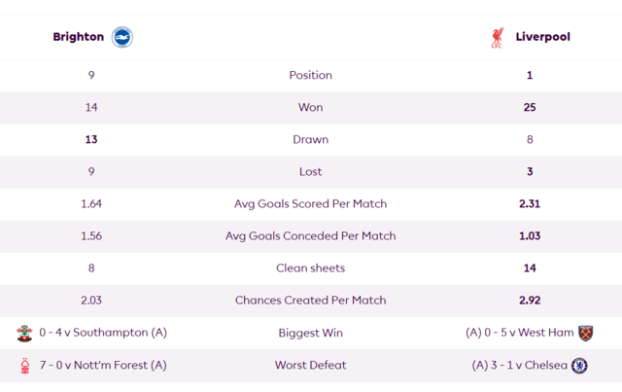
Task: Select Brighton's 7 - 0 v Nott'm Forest result
Action: pyautogui.click(x=103, y=365)
